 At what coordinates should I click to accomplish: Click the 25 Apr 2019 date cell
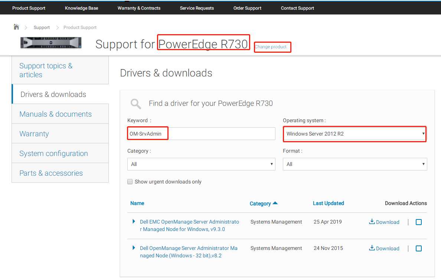point(328,222)
